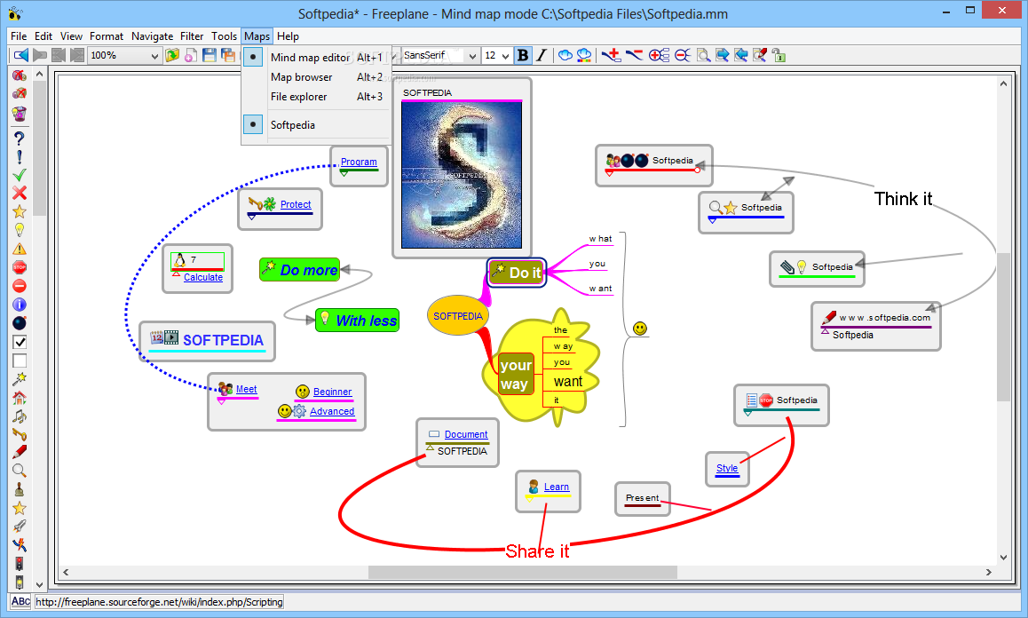Click the cloud icon in toolbar
The width and height of the screenshot is (1028, 618).
pyautogui.click(x=565, y=56)
